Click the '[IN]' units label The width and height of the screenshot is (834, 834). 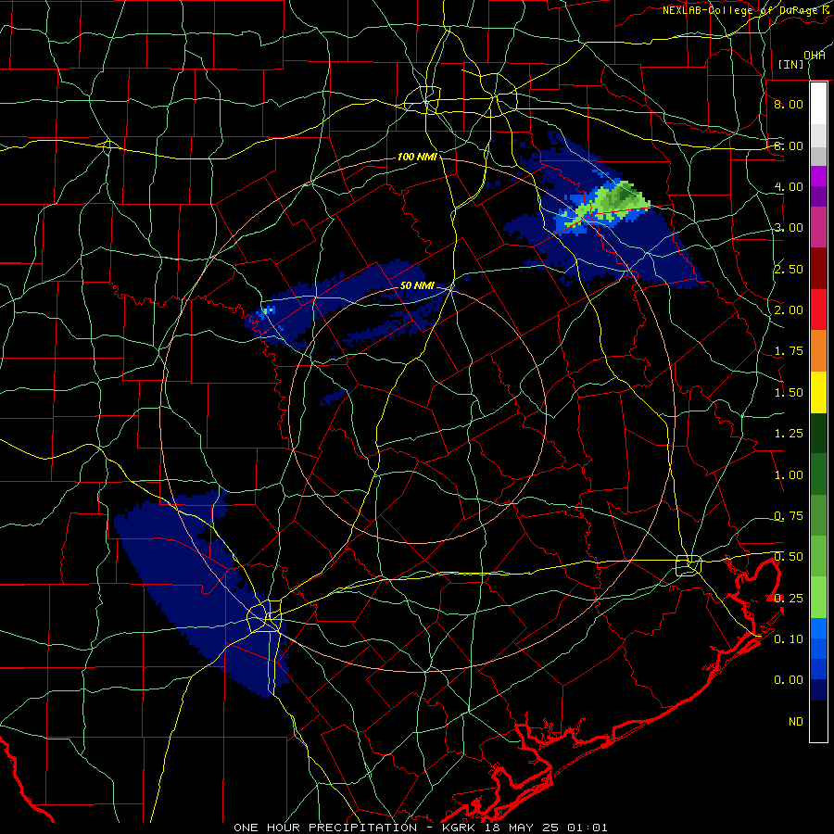[x=790, y=64]
